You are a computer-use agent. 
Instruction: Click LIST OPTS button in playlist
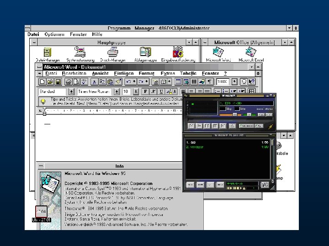265,184
